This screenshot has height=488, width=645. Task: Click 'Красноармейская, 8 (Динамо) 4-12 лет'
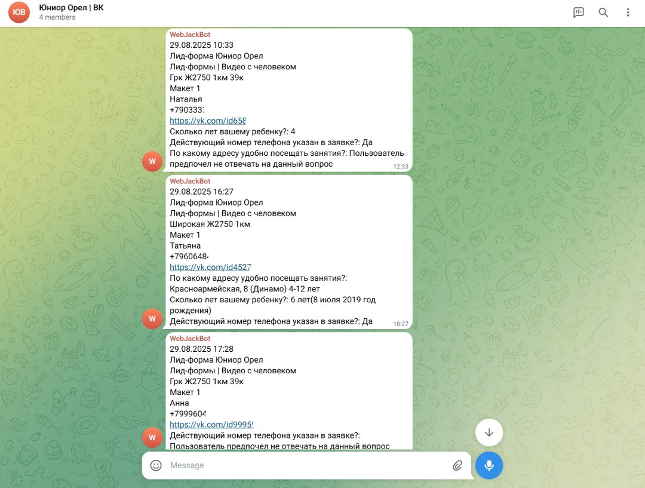coord(245,289)
